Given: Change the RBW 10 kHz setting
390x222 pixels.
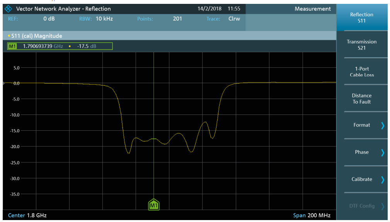Looking at the screenshot, I should pos(104,19).
